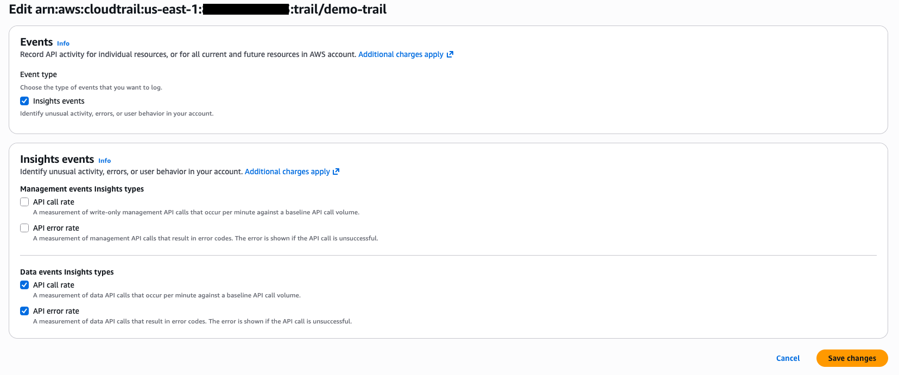Toggle the API error rate label under Management events
Screen dimensions: 899x375
[56, 227]
